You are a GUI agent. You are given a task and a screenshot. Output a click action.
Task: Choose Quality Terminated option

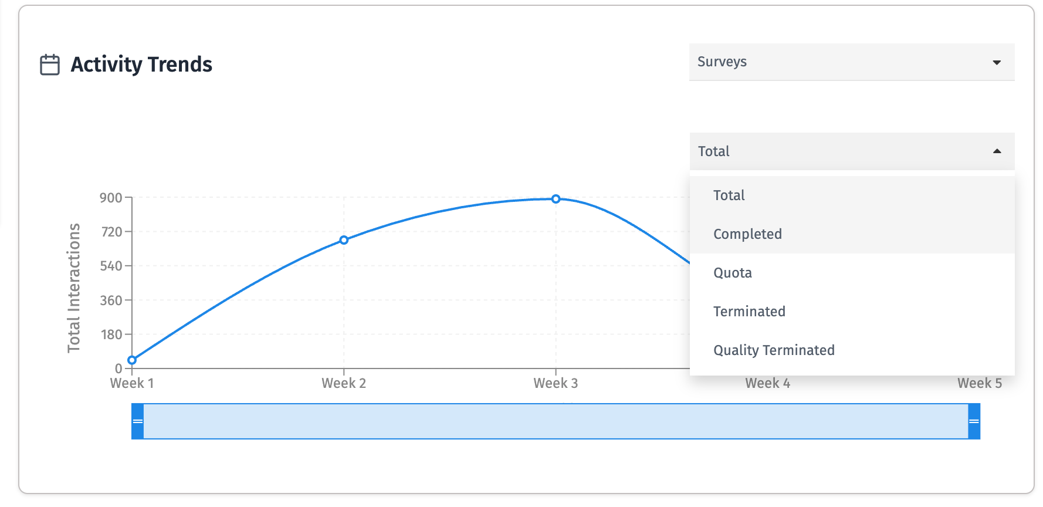[x=774, y=350]
